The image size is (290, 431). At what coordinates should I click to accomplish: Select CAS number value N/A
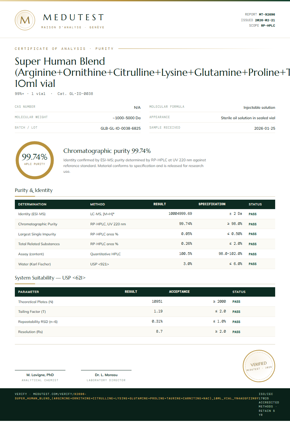(x=137, y=107)
